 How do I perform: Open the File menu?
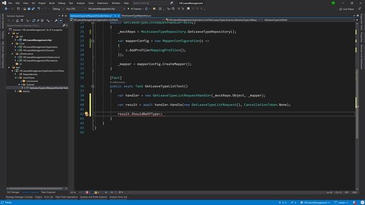[x=10, y=3]
